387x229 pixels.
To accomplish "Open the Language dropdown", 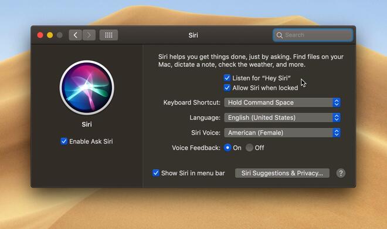I will 282,117.
